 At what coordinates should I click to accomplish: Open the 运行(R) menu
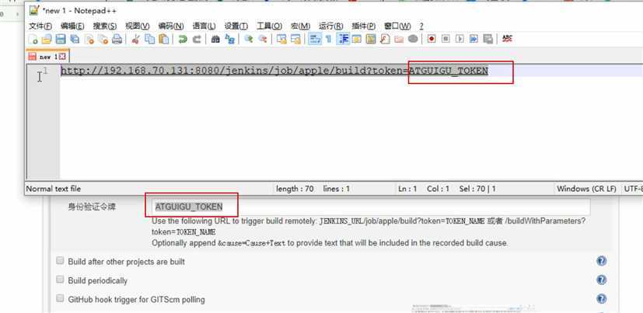tap(331, 26)
